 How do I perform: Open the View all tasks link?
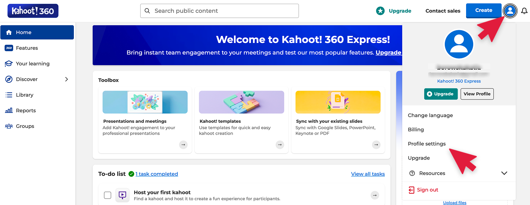[x=368, y=174]
